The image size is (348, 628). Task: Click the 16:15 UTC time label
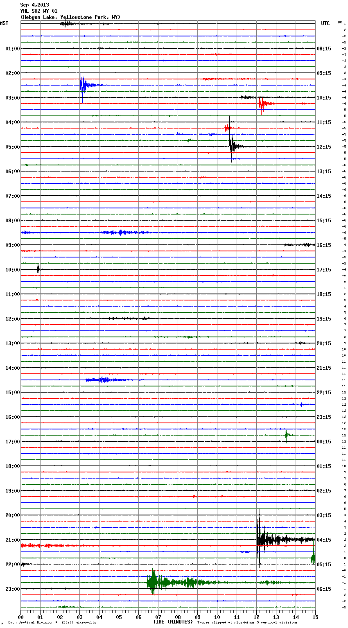324,245
